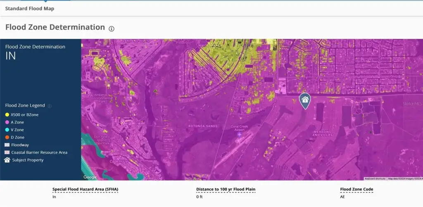Click the Coral Creek Airport map marker

(239, 134)
